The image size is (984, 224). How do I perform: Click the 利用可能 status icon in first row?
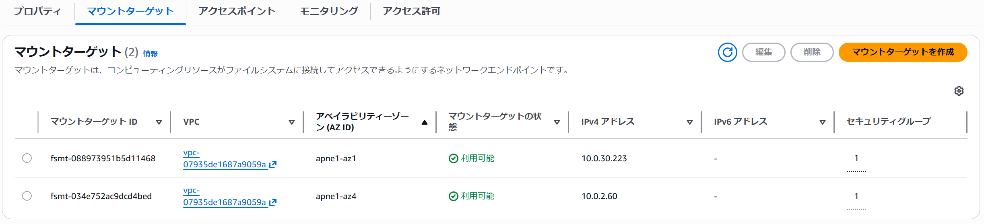(x=454, y=158)
